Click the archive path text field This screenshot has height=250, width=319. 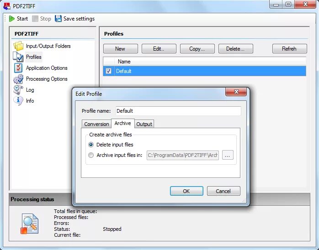(183, 156)
